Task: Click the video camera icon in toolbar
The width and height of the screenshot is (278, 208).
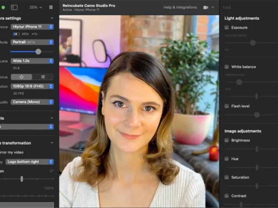Action: click(206, 7)
